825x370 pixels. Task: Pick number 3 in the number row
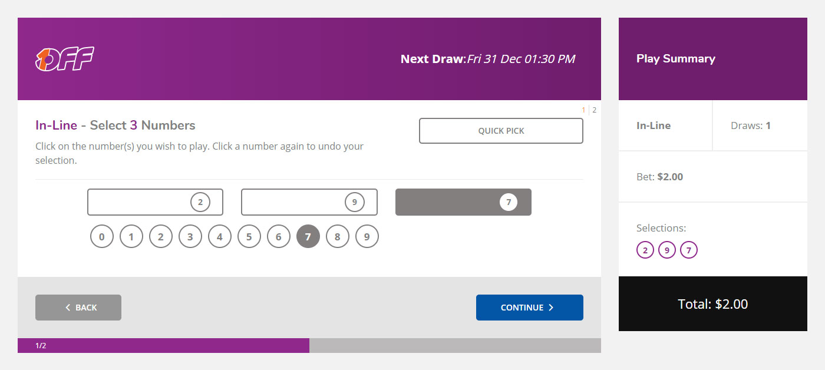tap(190, 237)
